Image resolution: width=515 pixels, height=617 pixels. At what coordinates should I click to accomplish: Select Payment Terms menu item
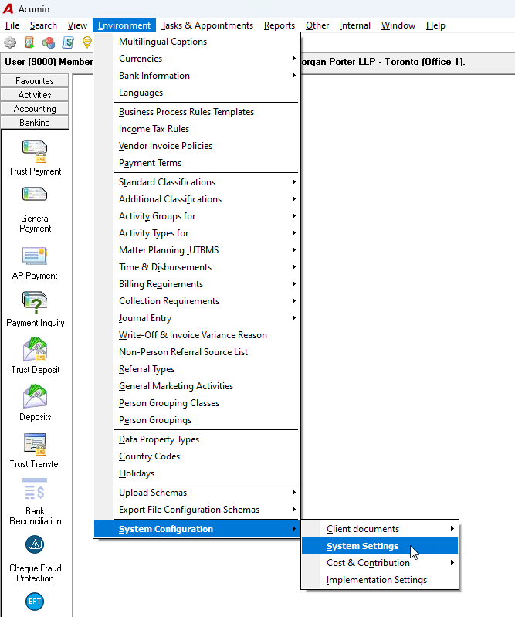tap(197, 163)
